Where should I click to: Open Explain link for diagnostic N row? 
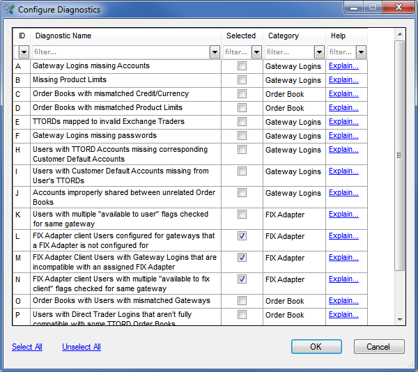[343, 279]
